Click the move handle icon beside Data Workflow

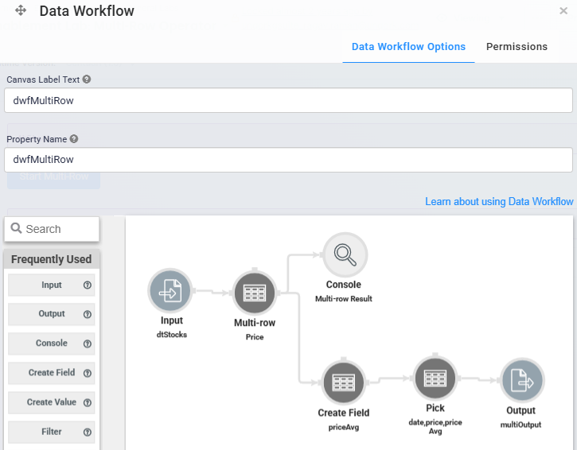click(21, 10)
